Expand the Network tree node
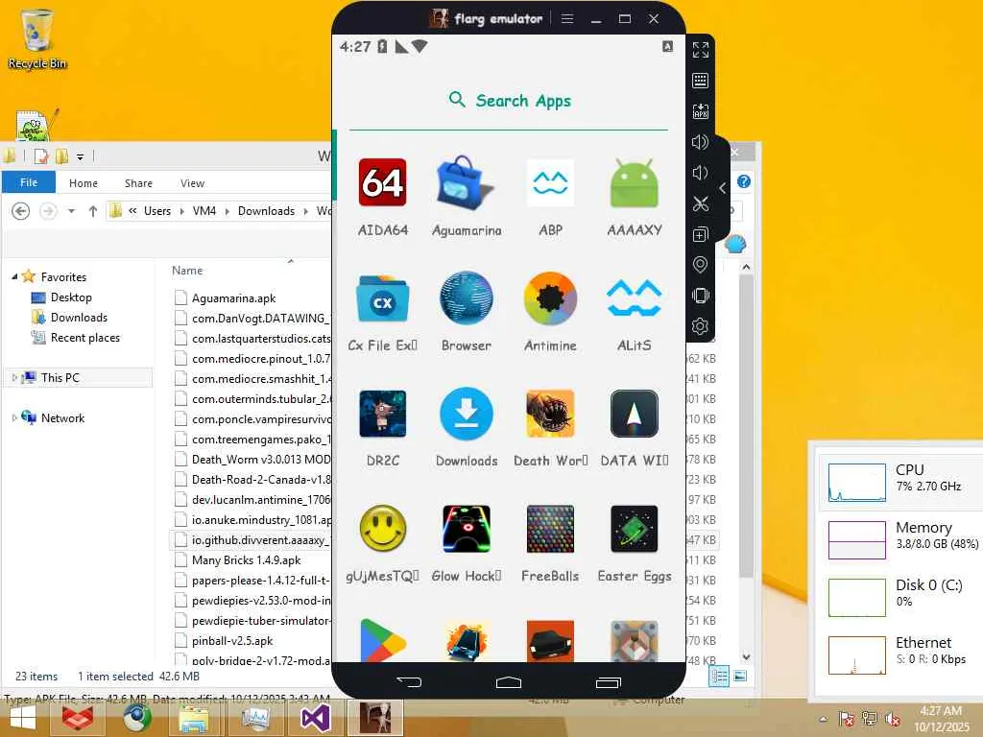This screenshot has width=983, height=737. coord(14,417)
